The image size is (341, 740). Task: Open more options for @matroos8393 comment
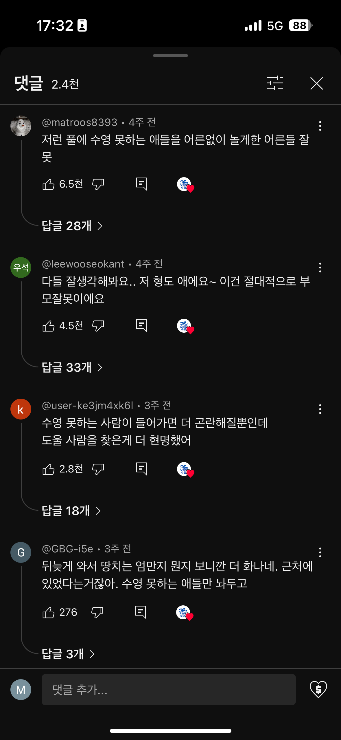pos(320,126)
